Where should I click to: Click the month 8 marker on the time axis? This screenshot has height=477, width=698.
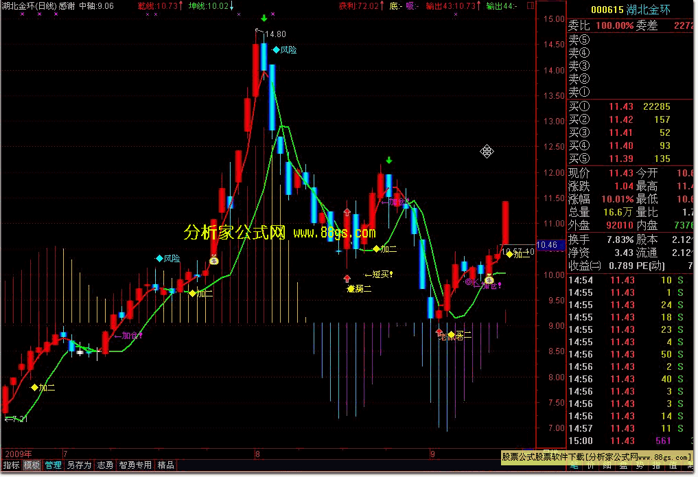[257, 454]
